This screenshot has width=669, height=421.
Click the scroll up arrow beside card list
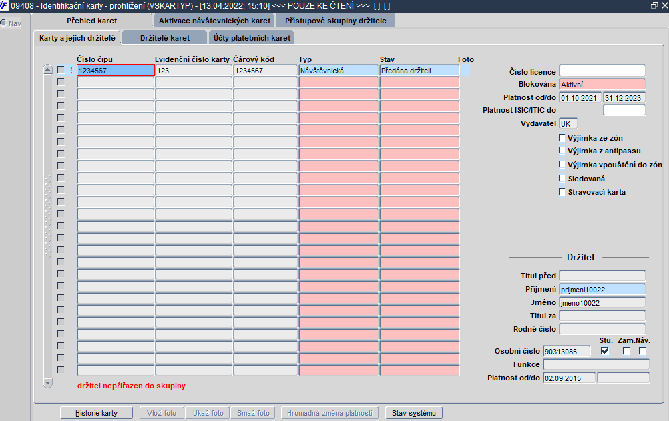click(48, 69)
